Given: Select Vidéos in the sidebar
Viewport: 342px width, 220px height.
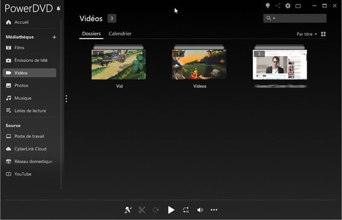Looking at the screenshot, I should tap(29, 73).
